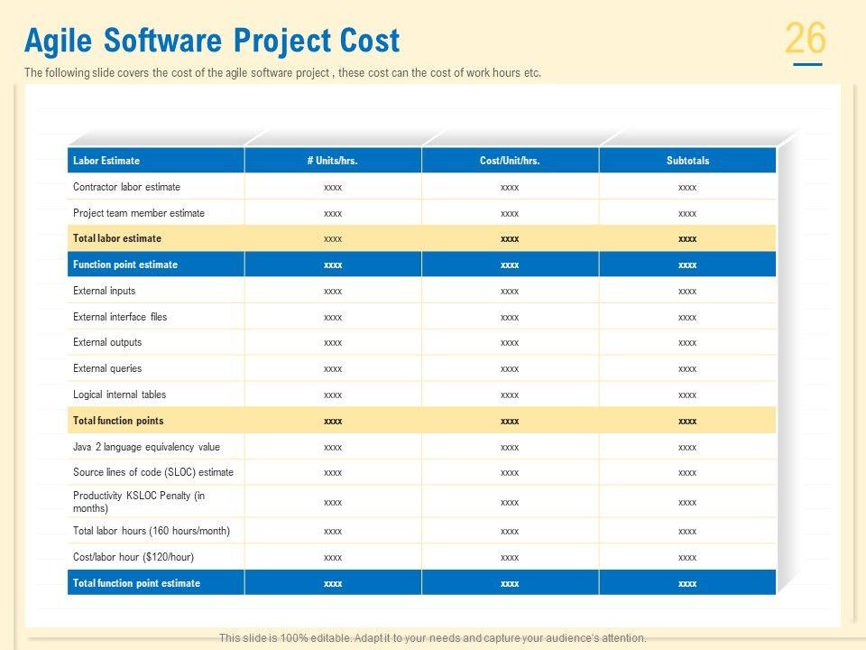Select the Total labor estimate row label
Image resolution: width=866 pixels, height=650 pixels.
(117, 238)
